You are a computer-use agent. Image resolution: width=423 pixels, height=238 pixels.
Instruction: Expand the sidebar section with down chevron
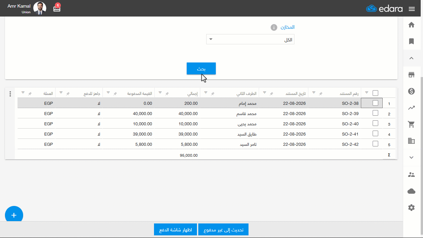pos(411,158)
